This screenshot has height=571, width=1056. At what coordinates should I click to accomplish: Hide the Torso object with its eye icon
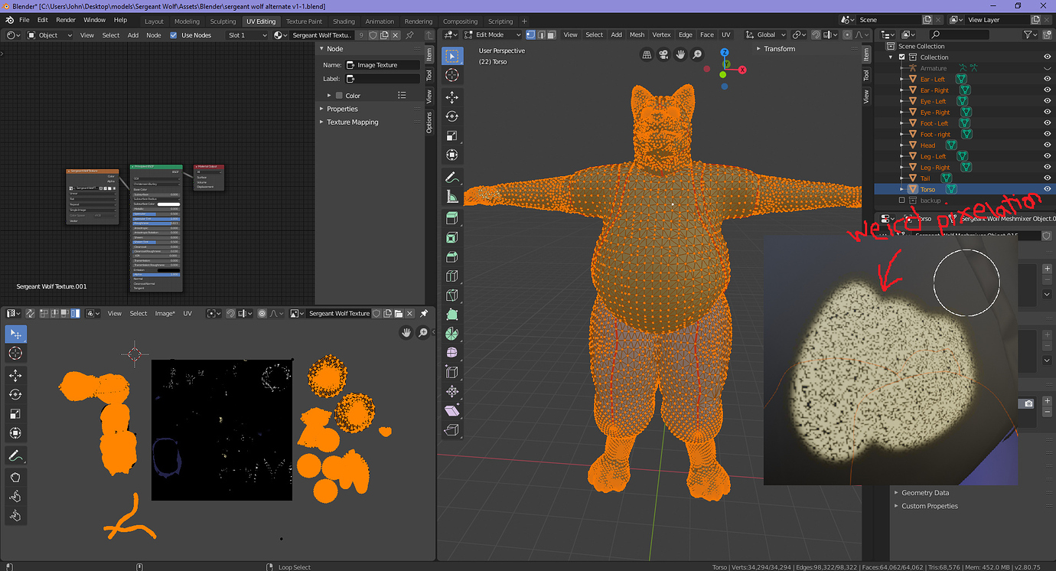pos(1047,189)
